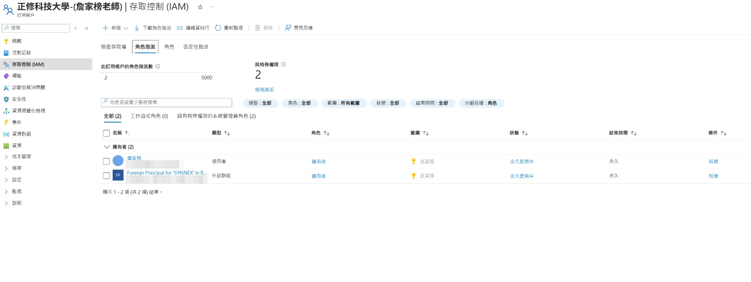Open 狀態 : 全部 filter
This screenshot has height=282, width=751.
click(388, 103)
